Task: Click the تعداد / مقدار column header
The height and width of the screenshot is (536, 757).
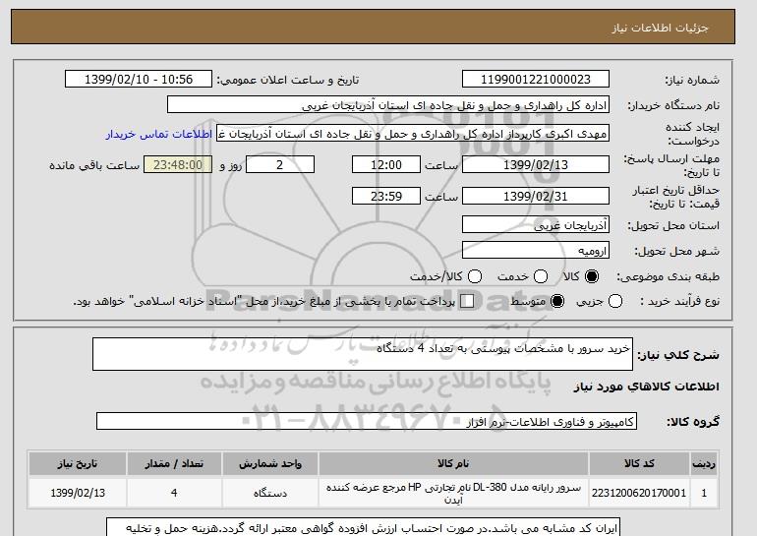Action: coord(174,463)
